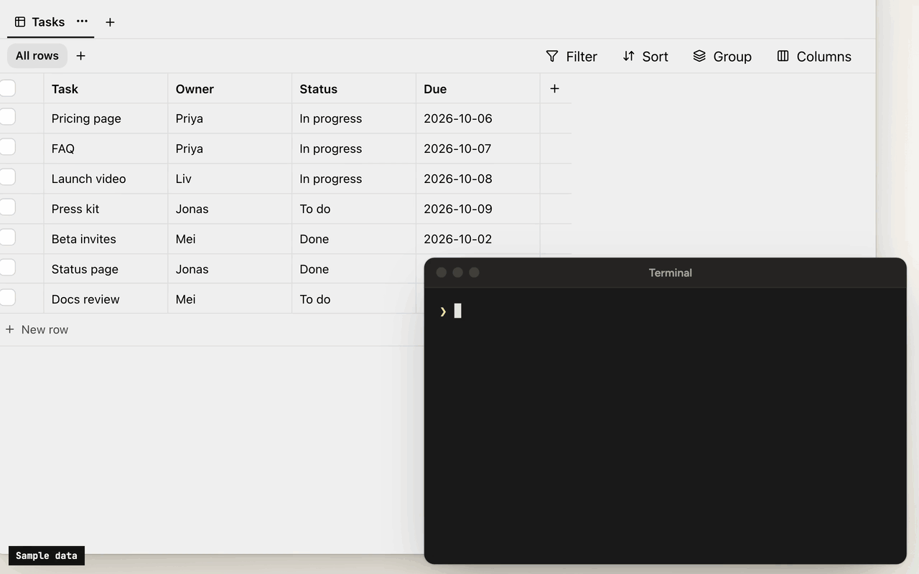
Task: Add a new table tab with plus
Action: click(x=110, y=22)
